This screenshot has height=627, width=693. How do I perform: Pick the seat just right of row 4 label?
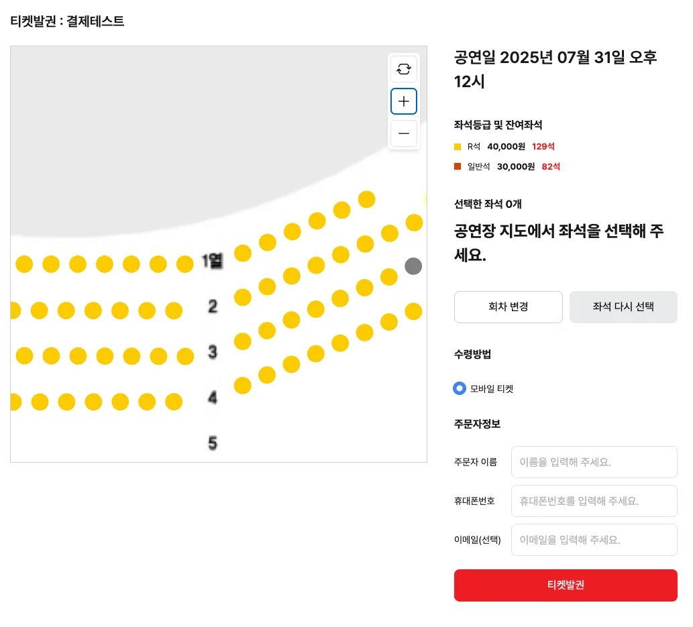[x=243, y=386]
